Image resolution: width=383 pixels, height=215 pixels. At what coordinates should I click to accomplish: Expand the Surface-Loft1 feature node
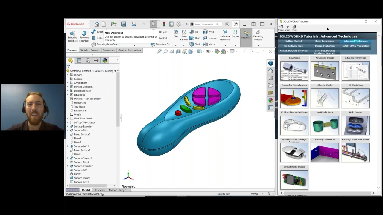tap(68, 146)
